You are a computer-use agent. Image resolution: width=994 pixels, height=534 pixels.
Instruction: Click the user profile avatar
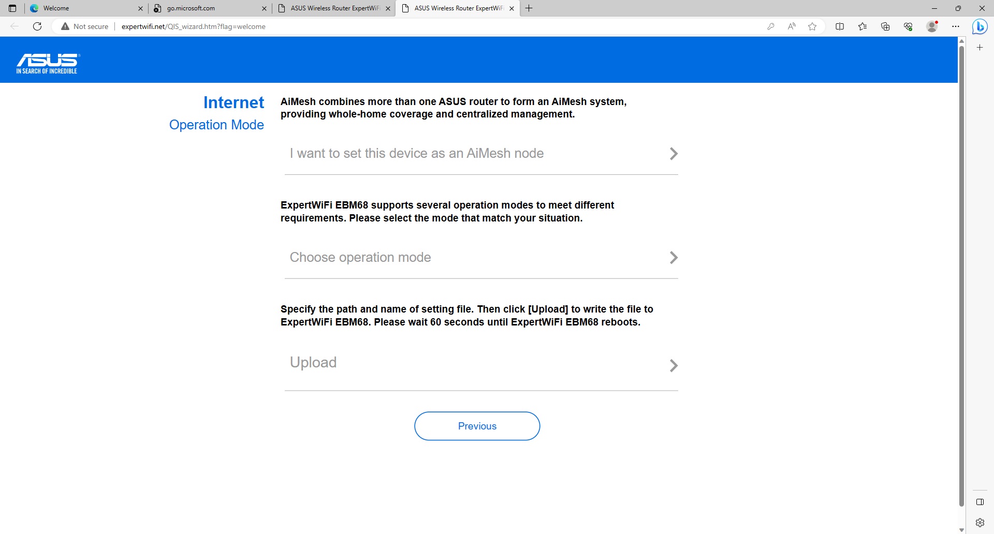click(932, 26)
